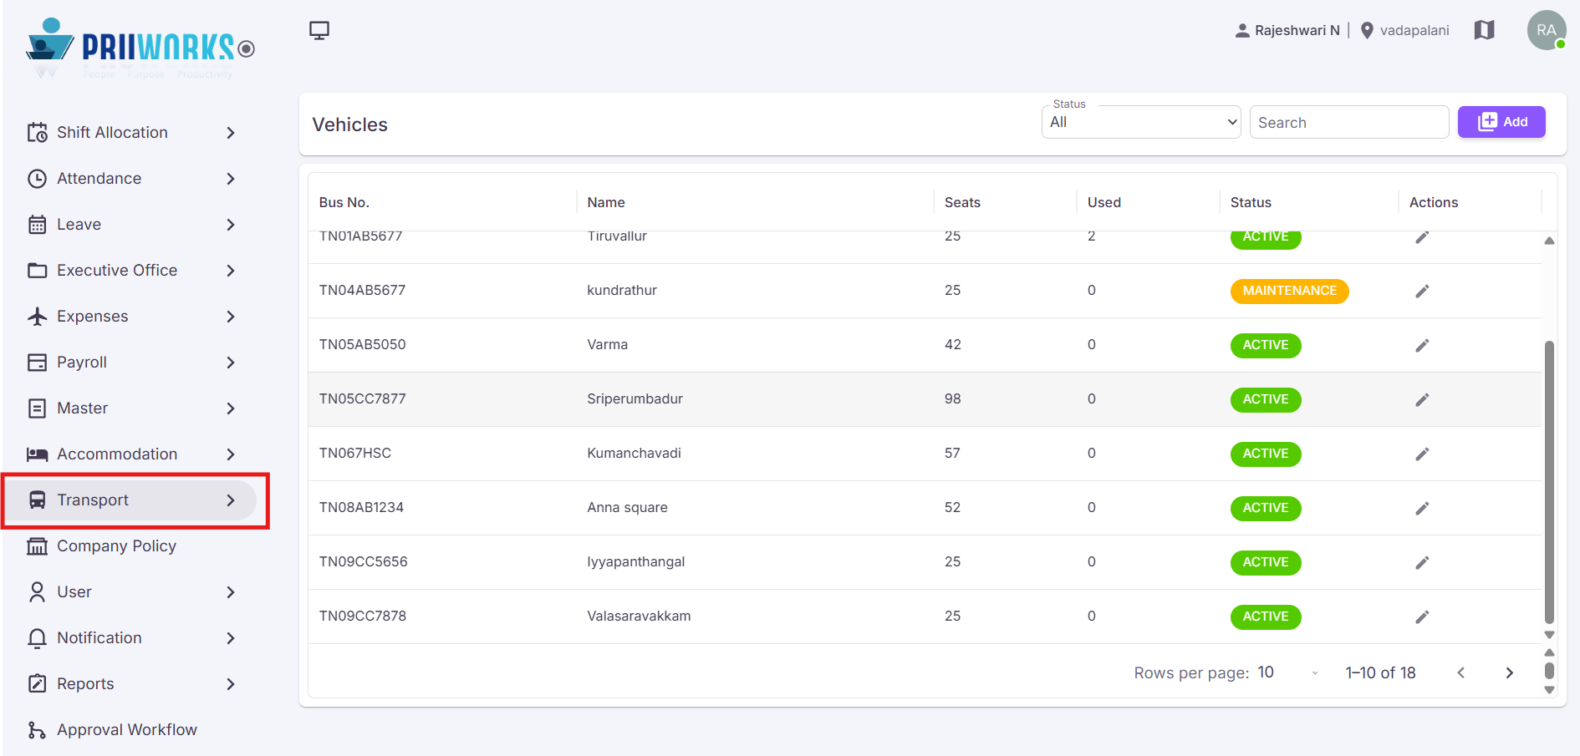1580x756 pixels.
Task: Click the vehicles table vertical scrollbar
Action: [1549, 482]
